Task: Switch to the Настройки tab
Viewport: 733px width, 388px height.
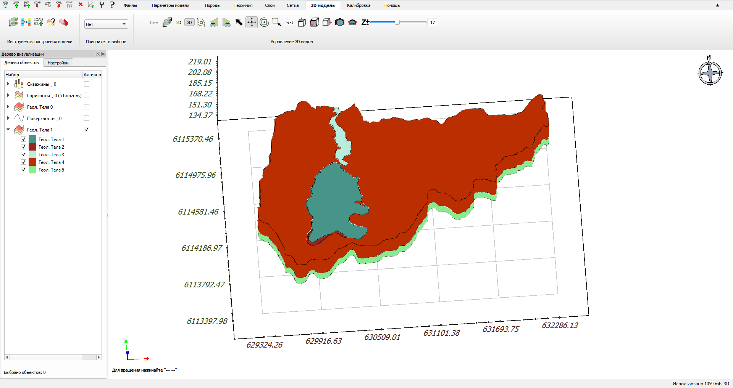Action: click(58, 63)
